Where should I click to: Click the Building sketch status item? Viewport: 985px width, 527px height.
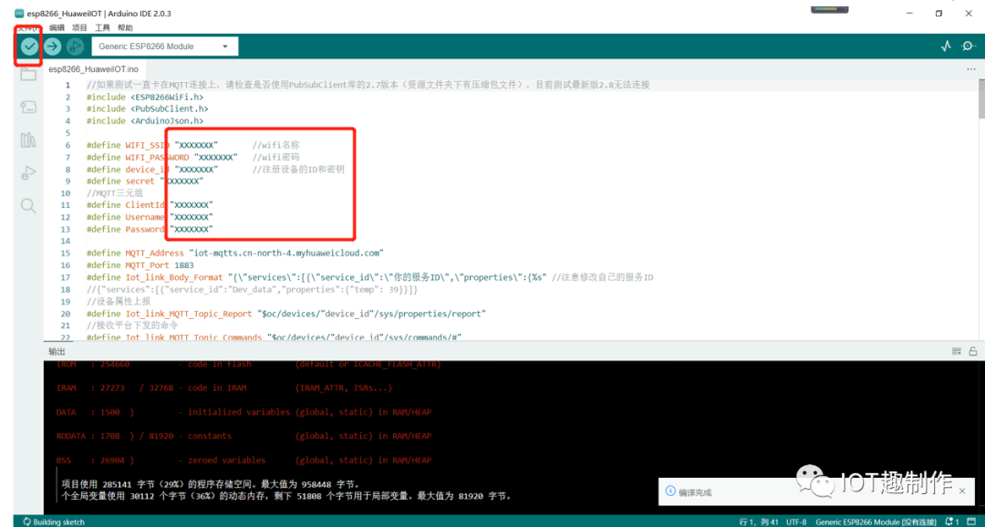[54, 522]
